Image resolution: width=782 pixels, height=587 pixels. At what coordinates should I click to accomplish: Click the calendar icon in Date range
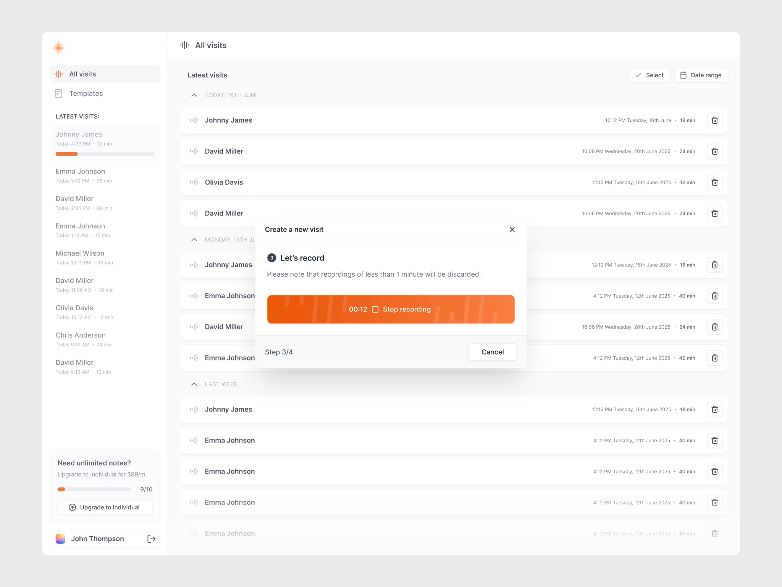click(x=683, y=75)
